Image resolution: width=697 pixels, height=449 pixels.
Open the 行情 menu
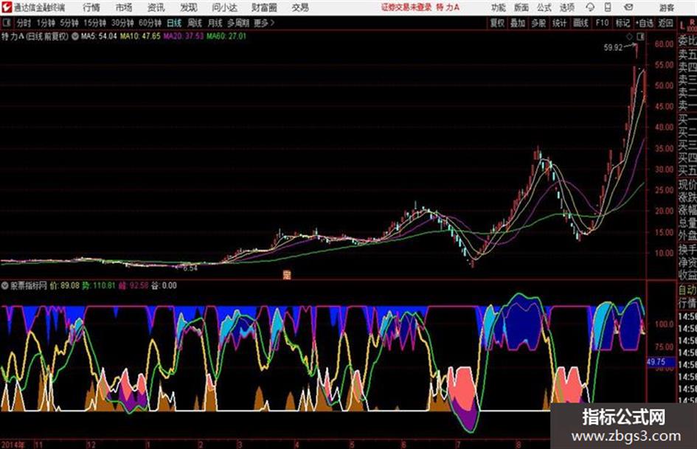(x=91, y=7)
